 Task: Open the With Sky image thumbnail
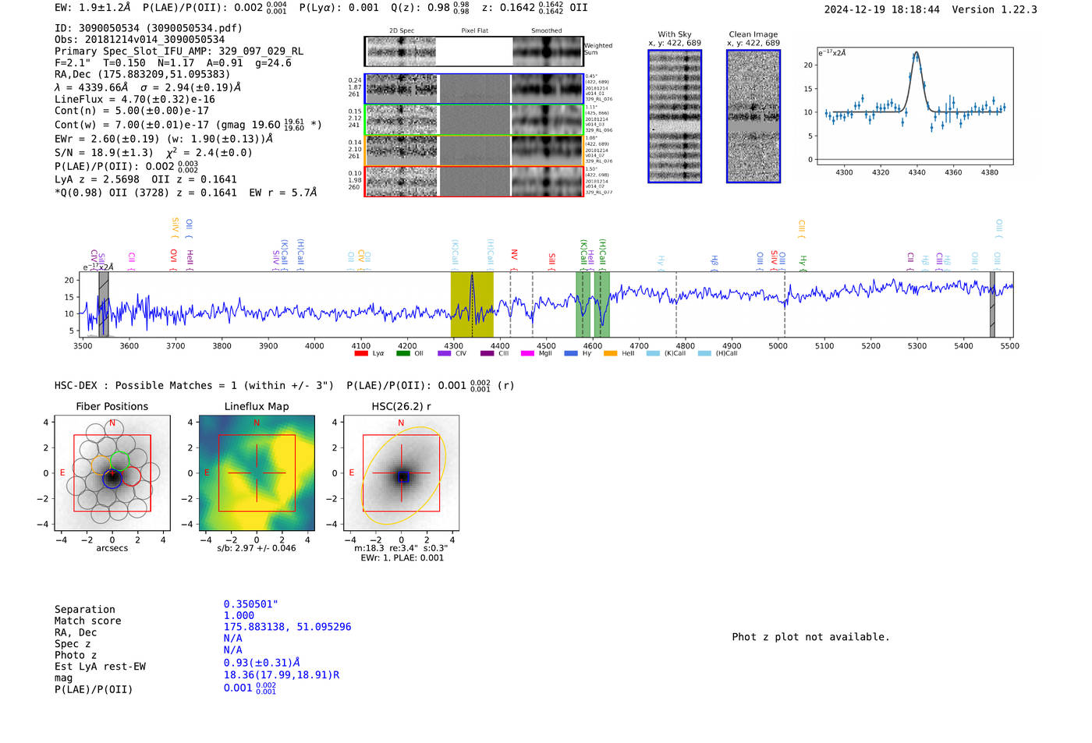pos(675,116)
